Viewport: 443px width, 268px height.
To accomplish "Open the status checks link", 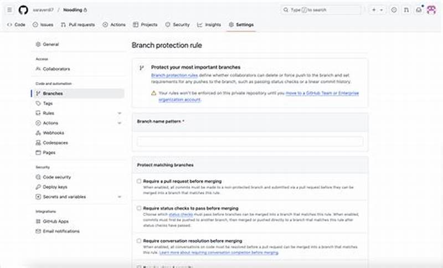I will pos(181,214).
